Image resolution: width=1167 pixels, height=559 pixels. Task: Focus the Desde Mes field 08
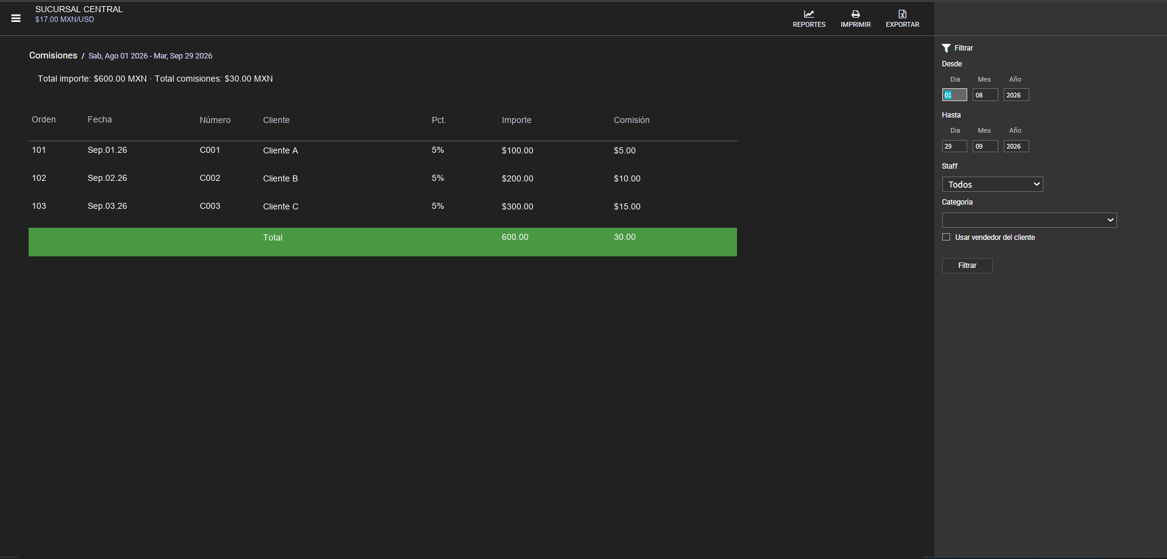pyautogui.click(x=985, y=95)
